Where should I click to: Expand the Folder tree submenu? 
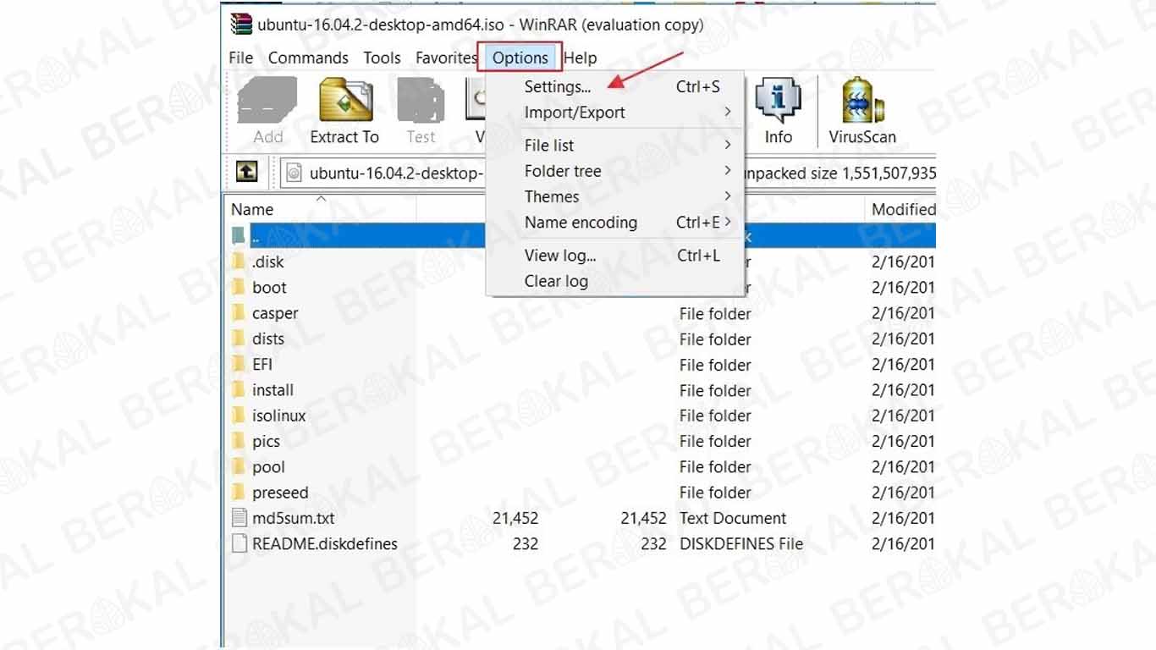615,171
